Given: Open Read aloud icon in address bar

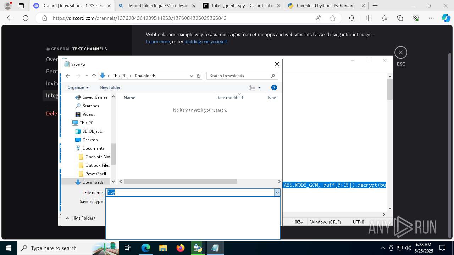Looking at the screenshot, I should tap(319, 18).
